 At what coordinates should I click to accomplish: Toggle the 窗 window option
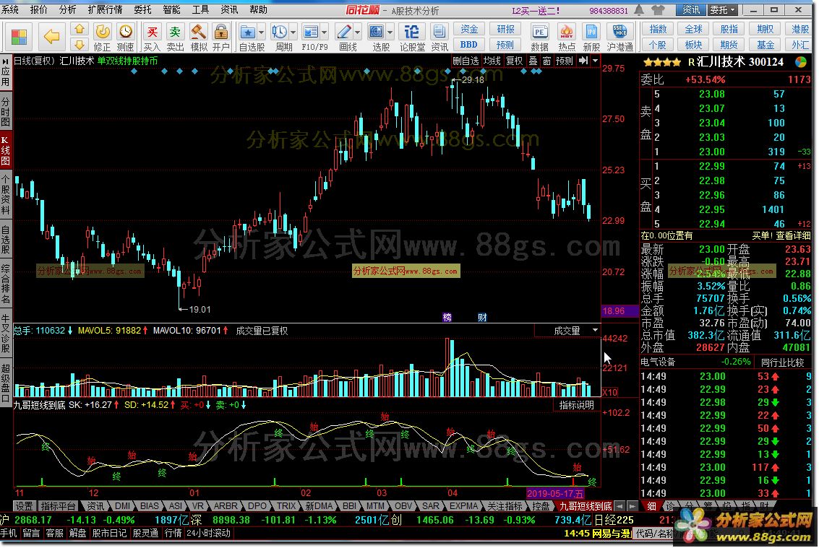point(546,61)
